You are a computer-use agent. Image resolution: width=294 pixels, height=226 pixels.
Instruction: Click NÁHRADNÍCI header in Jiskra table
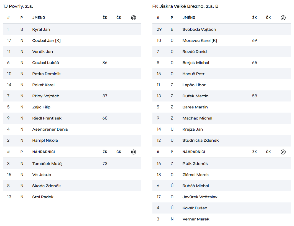tap(194, 152)
